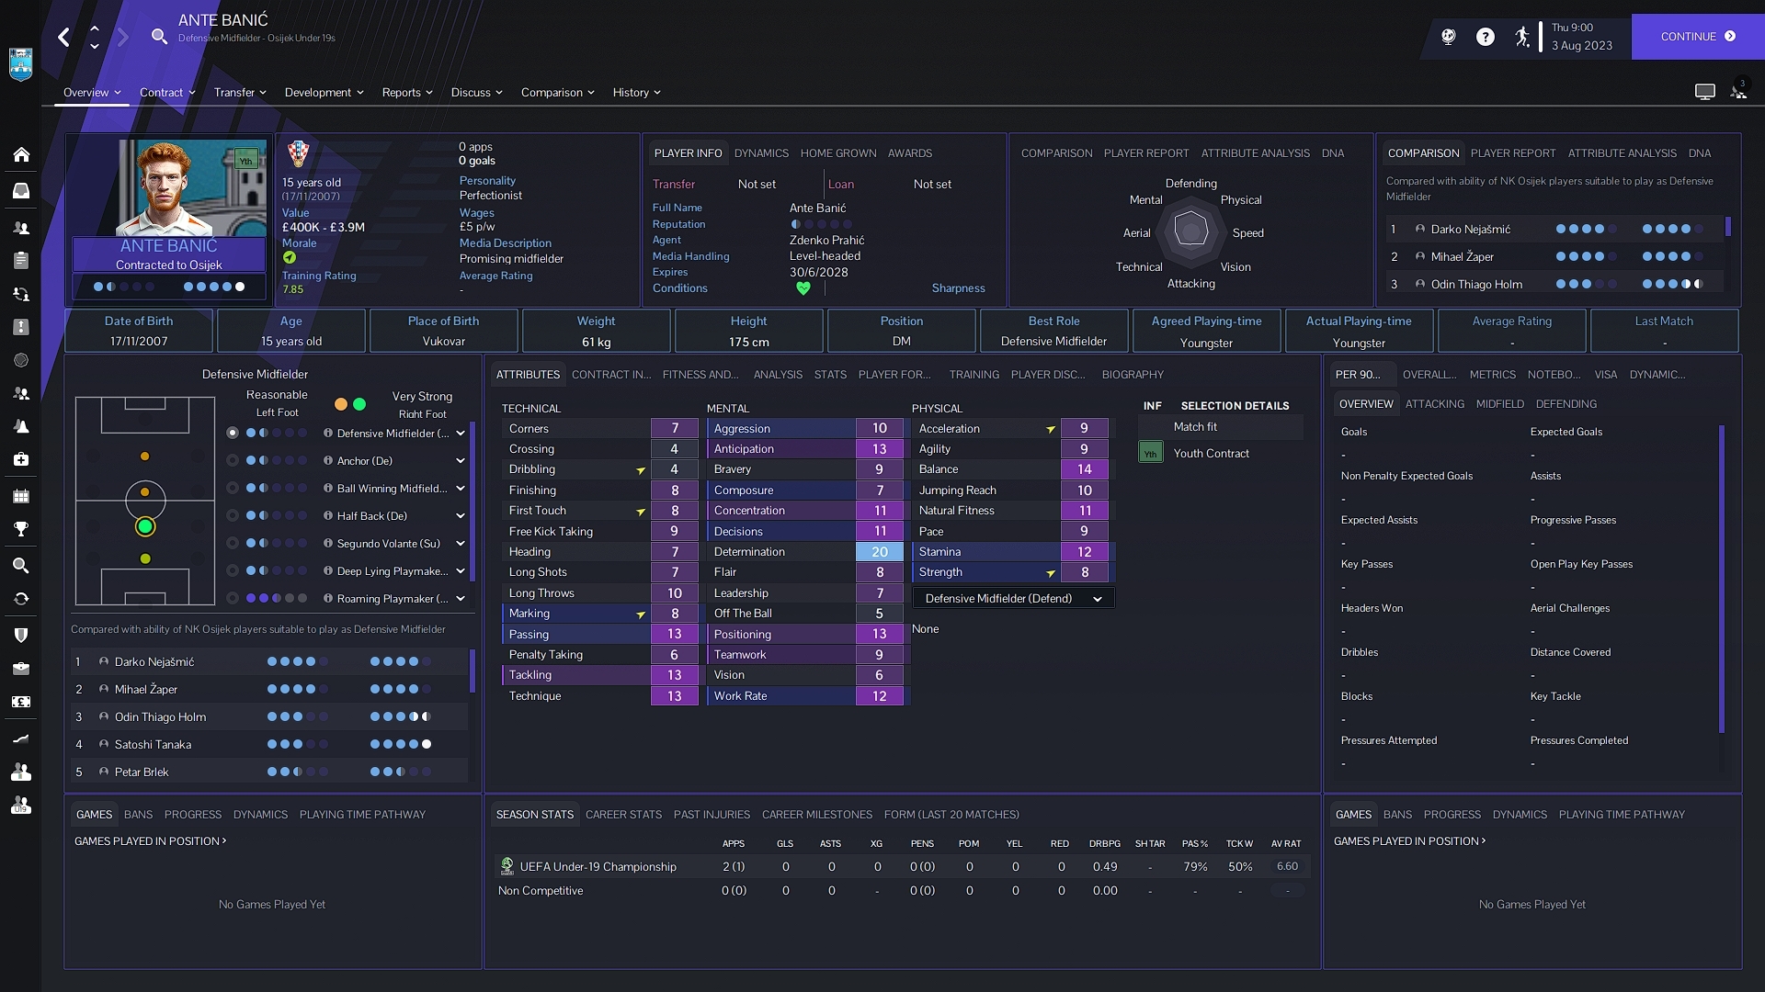Open the Scouting magnifier sidebar icon
Viewport: 1765px width, 992px height.
(x=21, y=566)
